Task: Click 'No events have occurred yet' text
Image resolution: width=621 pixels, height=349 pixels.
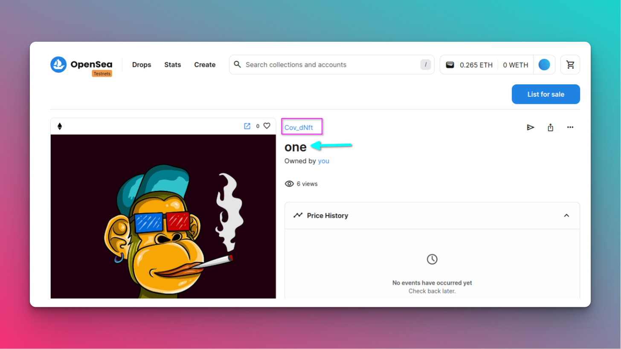Action: [432, 283]
